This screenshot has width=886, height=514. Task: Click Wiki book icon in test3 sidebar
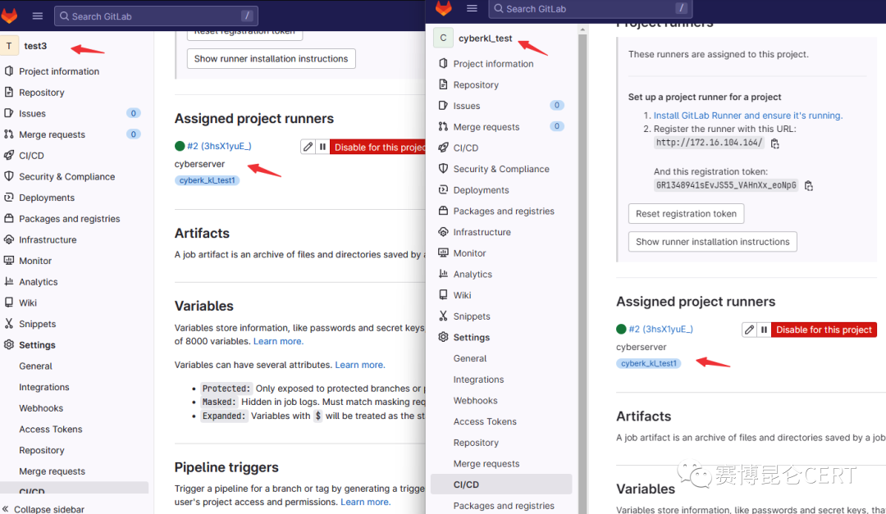click(8, 302)
